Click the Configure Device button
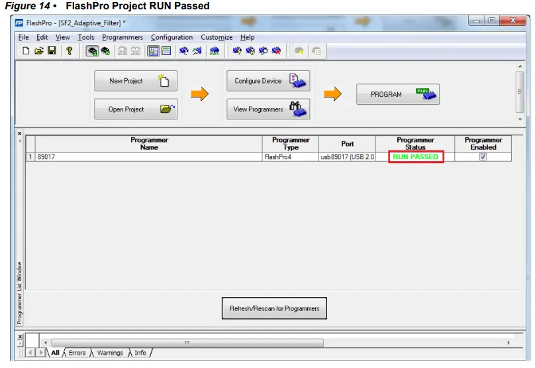Screen dimensions: 535x368 [268, 81]
